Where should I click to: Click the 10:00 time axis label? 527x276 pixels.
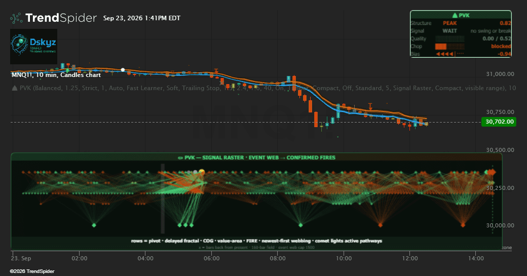[344, 258]
